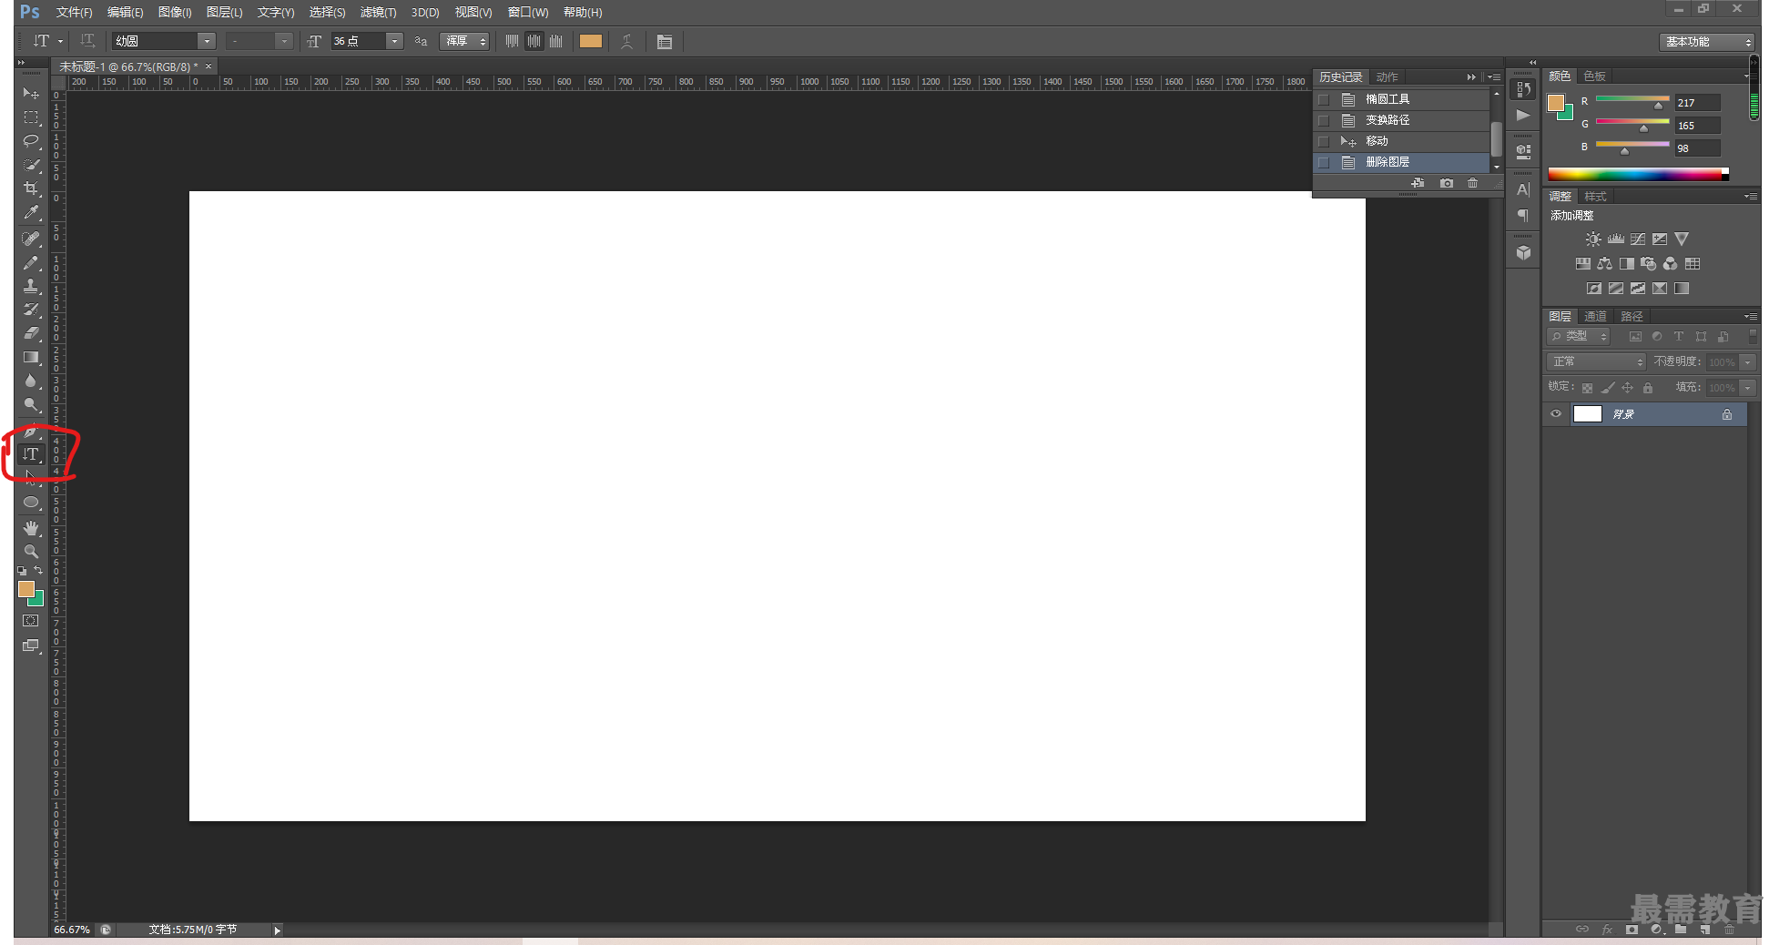This screenshot has width=1769, height=945.
Task: Select the Hand tool
Action: point(31,528)
